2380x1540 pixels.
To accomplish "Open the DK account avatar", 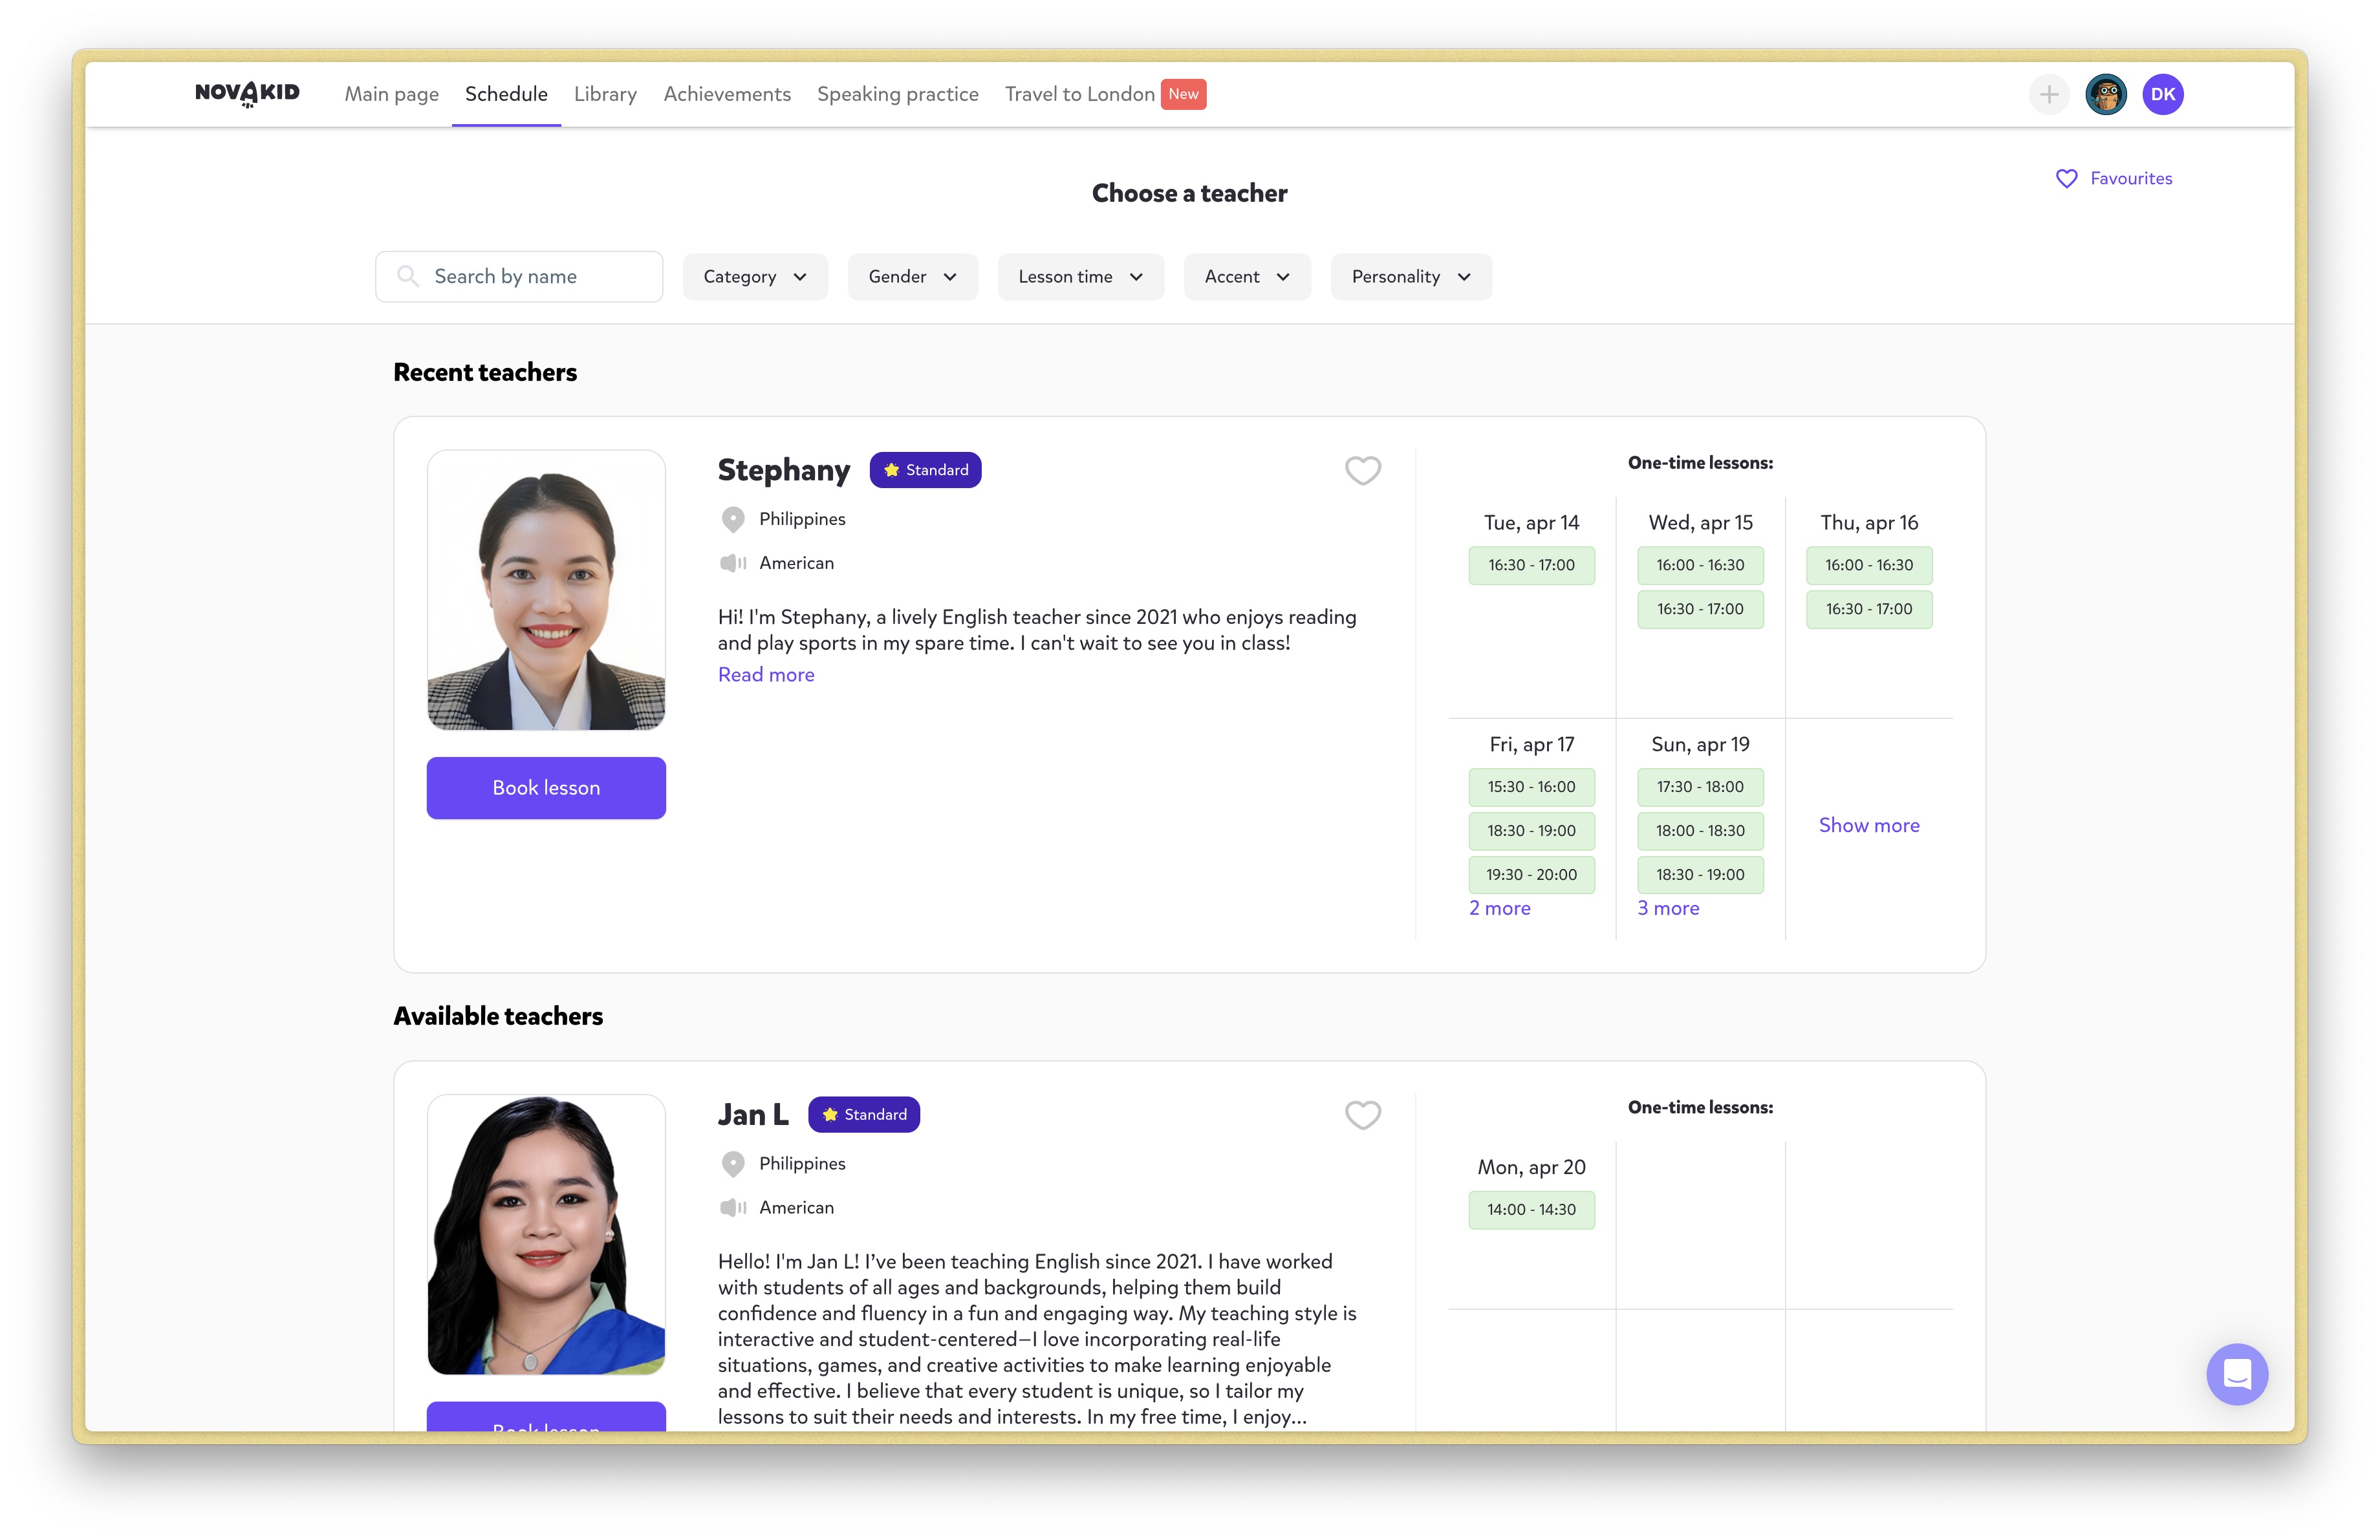I will (x=2162, y=94).
